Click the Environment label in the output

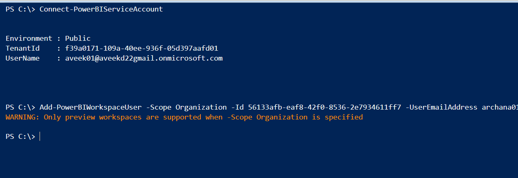click(x=29, y=38)
